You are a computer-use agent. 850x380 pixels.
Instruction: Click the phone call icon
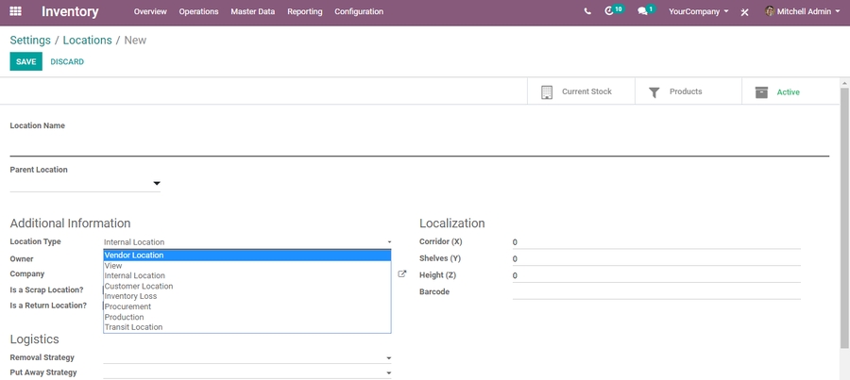point(587,11)
